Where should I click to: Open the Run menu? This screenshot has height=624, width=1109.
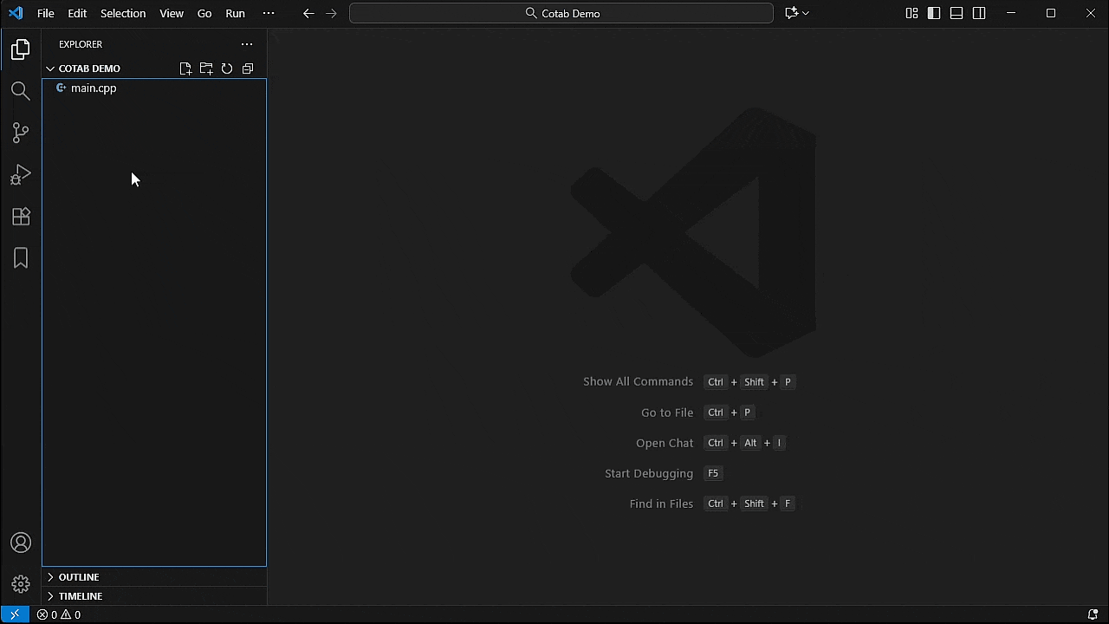click(x=235, y=13)
